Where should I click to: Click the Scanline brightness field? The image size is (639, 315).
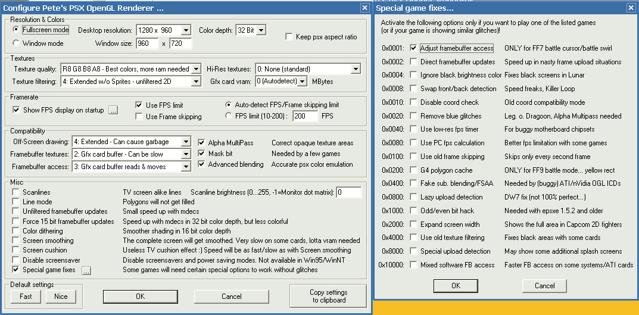(x=349, y=192)
